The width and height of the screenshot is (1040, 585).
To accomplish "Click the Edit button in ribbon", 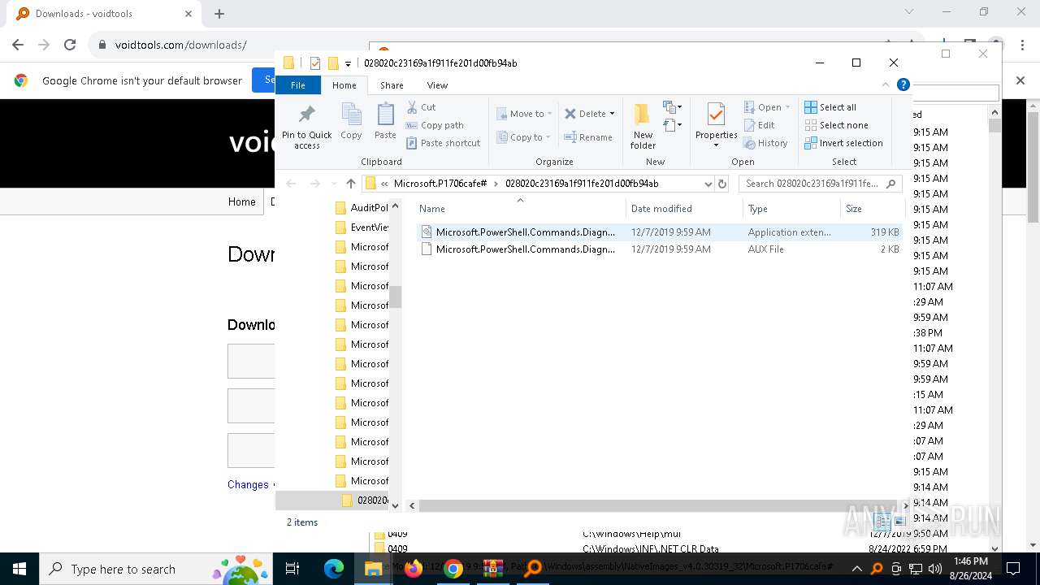I will pyautogui.click(x=760, y=125).
